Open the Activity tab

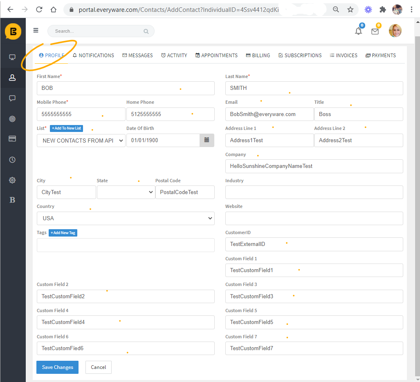click(x=174, y=56)
